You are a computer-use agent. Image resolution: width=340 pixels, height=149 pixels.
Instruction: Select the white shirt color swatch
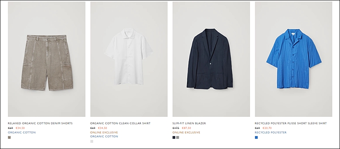pos(92,141)
